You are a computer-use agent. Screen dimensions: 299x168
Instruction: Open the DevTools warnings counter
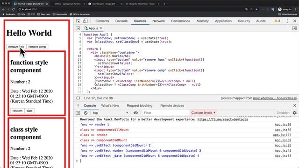[277, 21]
